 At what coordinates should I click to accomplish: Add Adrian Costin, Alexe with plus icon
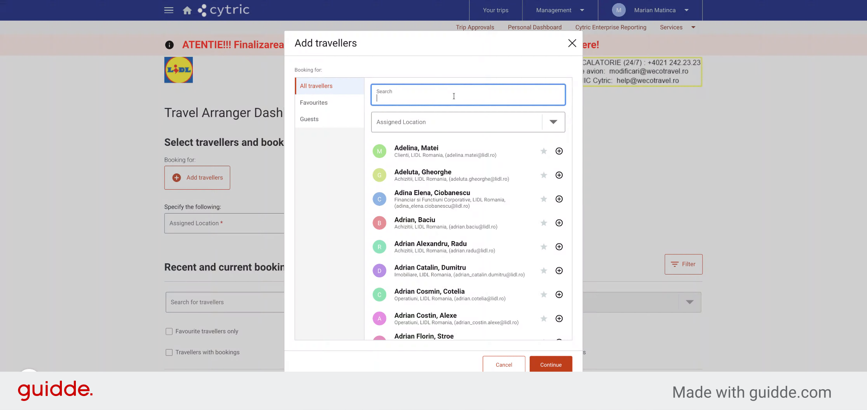(559, 319)
